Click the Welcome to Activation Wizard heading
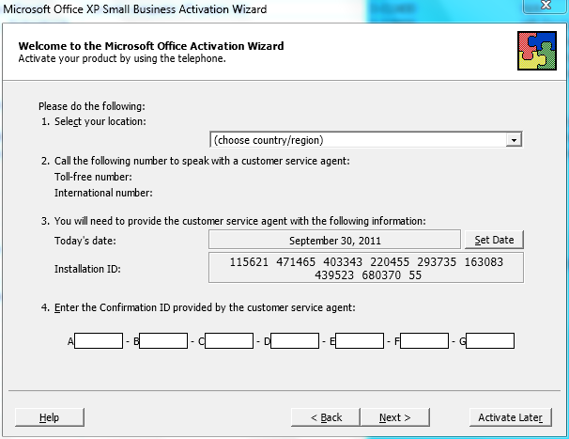 click(x=151, y=46)
